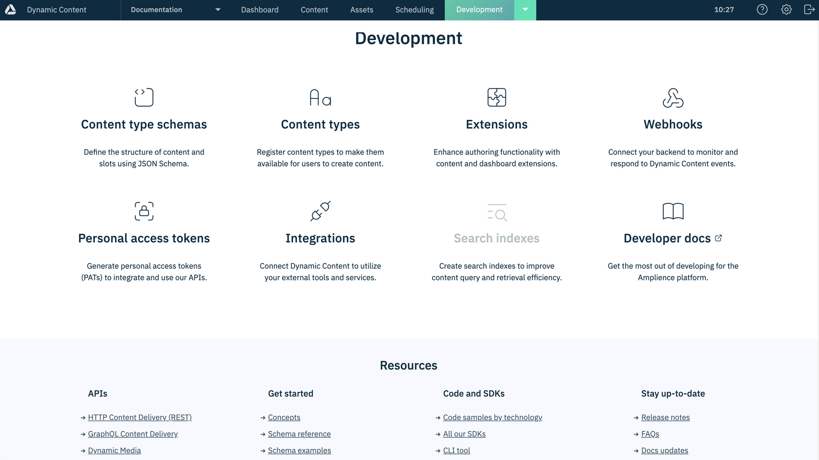The height and width of the screenshot is (460, 819).
Task: Open the CLI tool link
Action: (x=456, y=450)
